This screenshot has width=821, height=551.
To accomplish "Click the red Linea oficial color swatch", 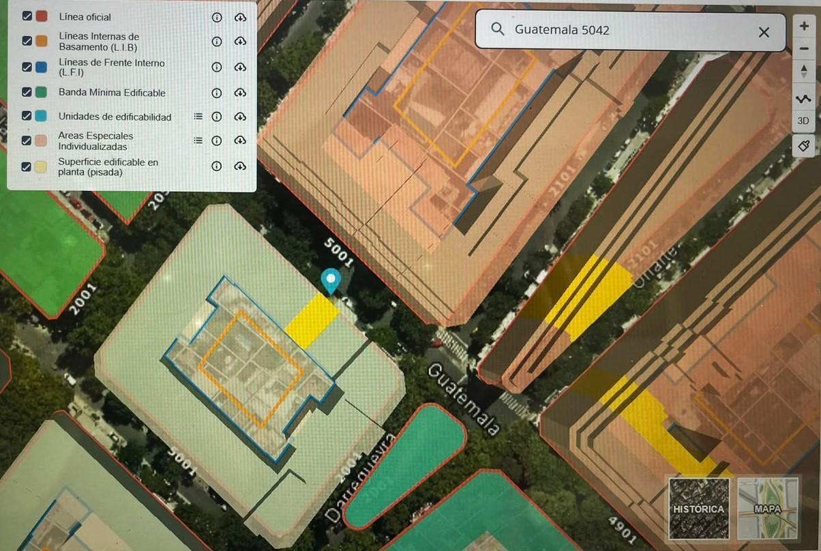I will pyautogui.click(x=42, y=16).
